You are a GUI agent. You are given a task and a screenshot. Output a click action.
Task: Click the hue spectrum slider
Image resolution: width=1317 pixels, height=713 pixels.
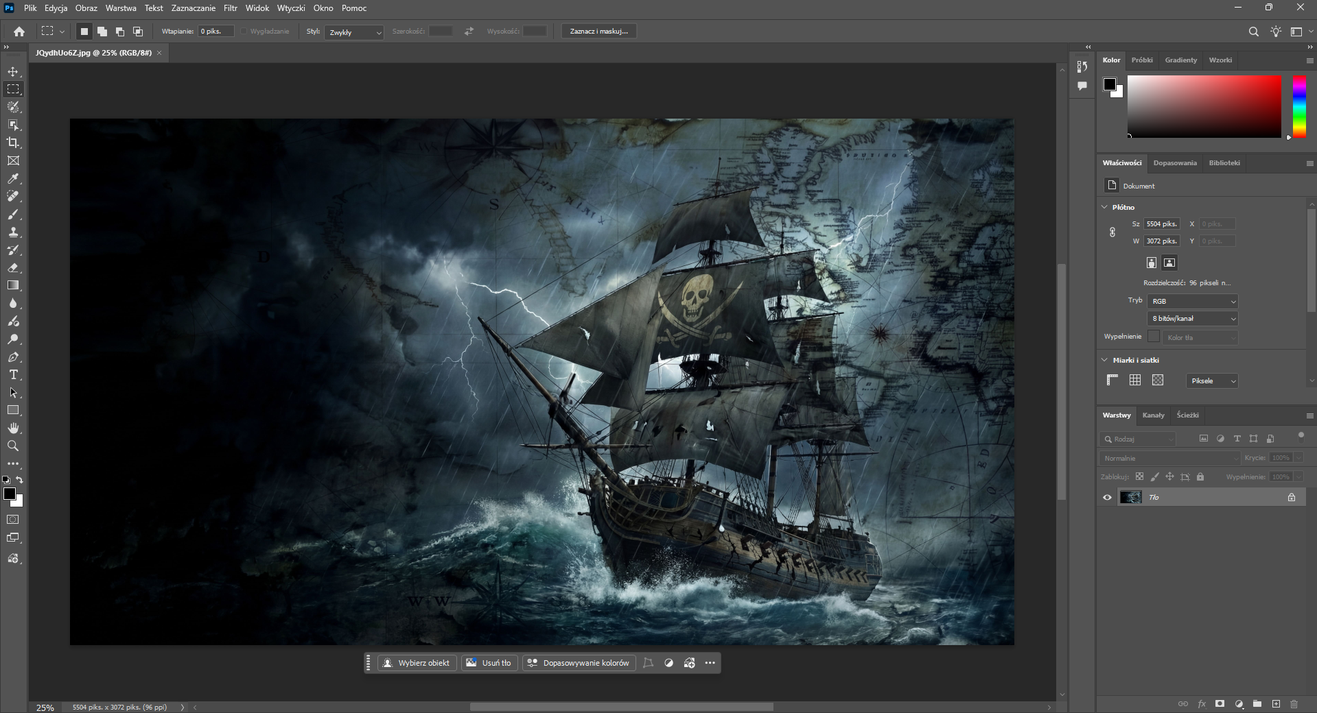(1299, 106)
